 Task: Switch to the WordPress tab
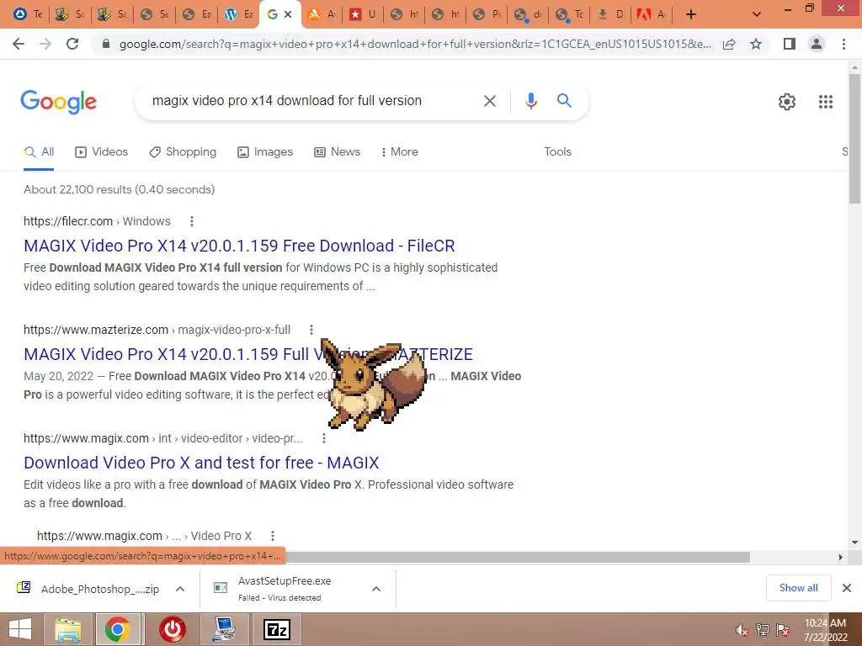pos(238,14)
